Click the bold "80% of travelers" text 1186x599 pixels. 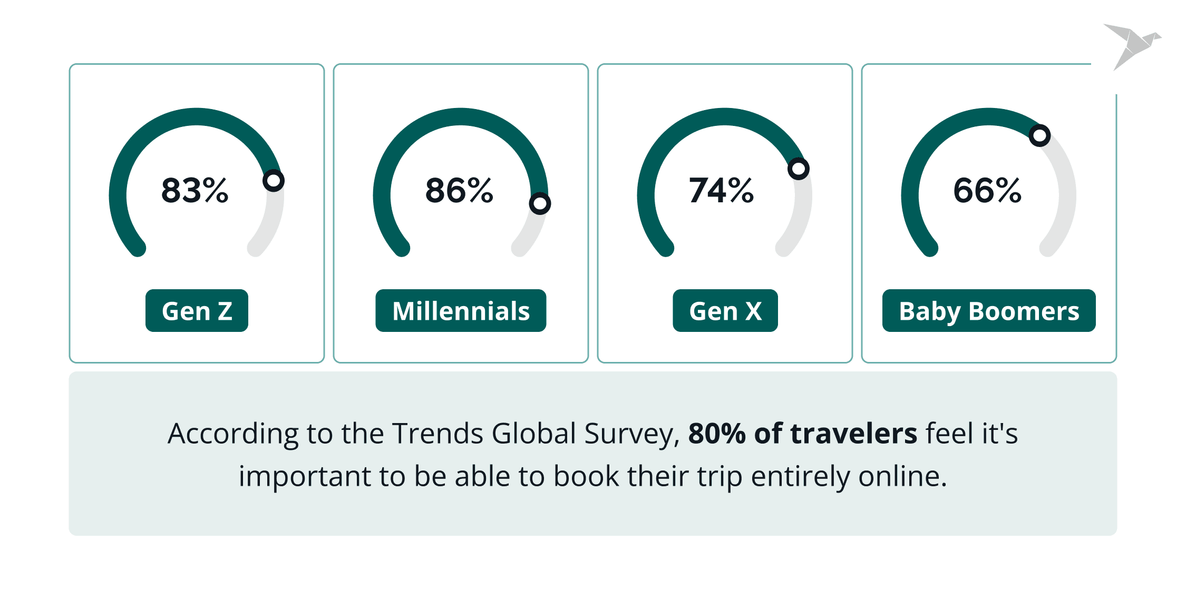point(802,434)
